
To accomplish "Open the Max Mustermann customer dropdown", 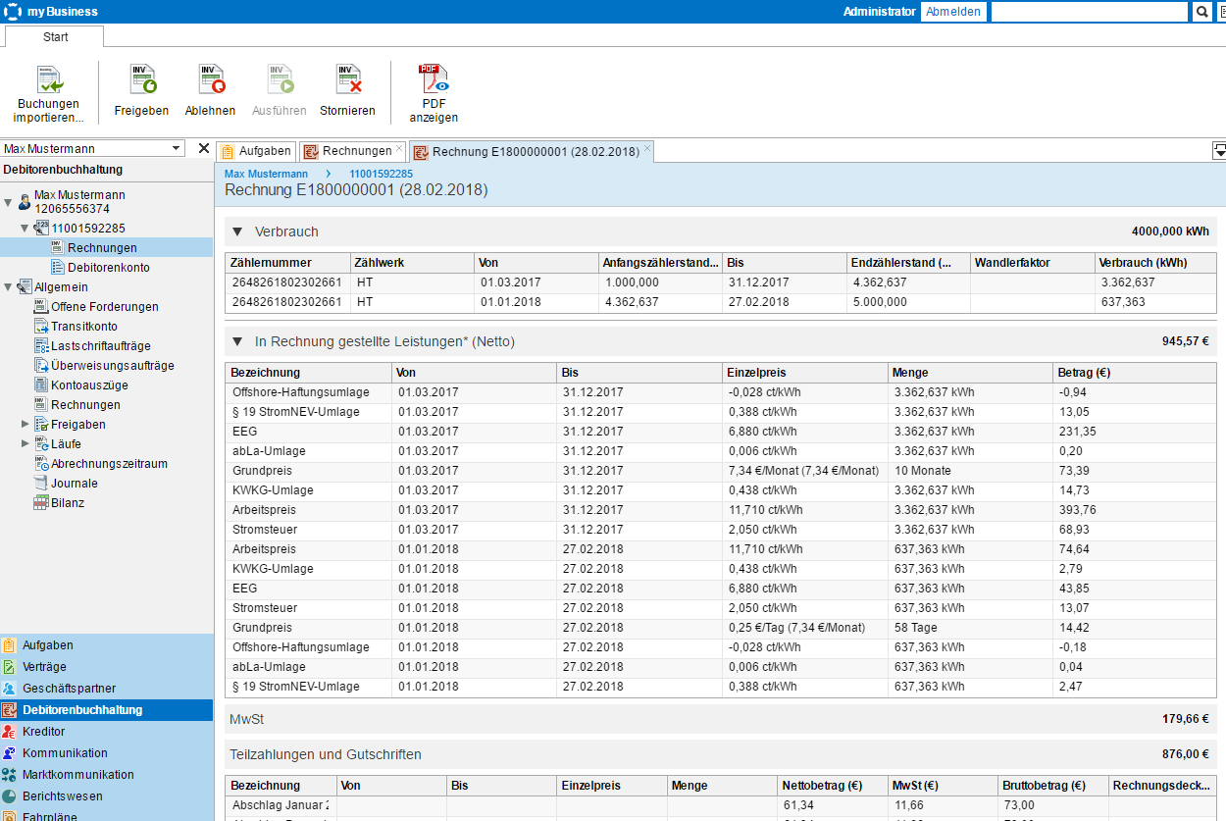I will (177, 148).
